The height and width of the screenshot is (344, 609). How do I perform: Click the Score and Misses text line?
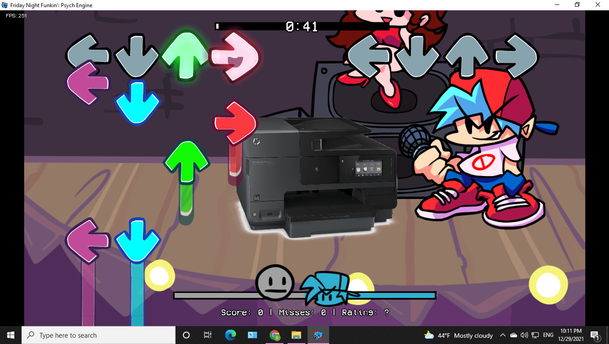coord(305,313)
